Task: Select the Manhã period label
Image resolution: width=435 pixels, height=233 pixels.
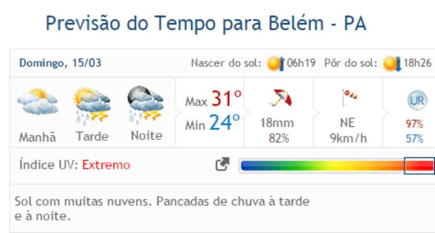Action: [x=38, y=136]
